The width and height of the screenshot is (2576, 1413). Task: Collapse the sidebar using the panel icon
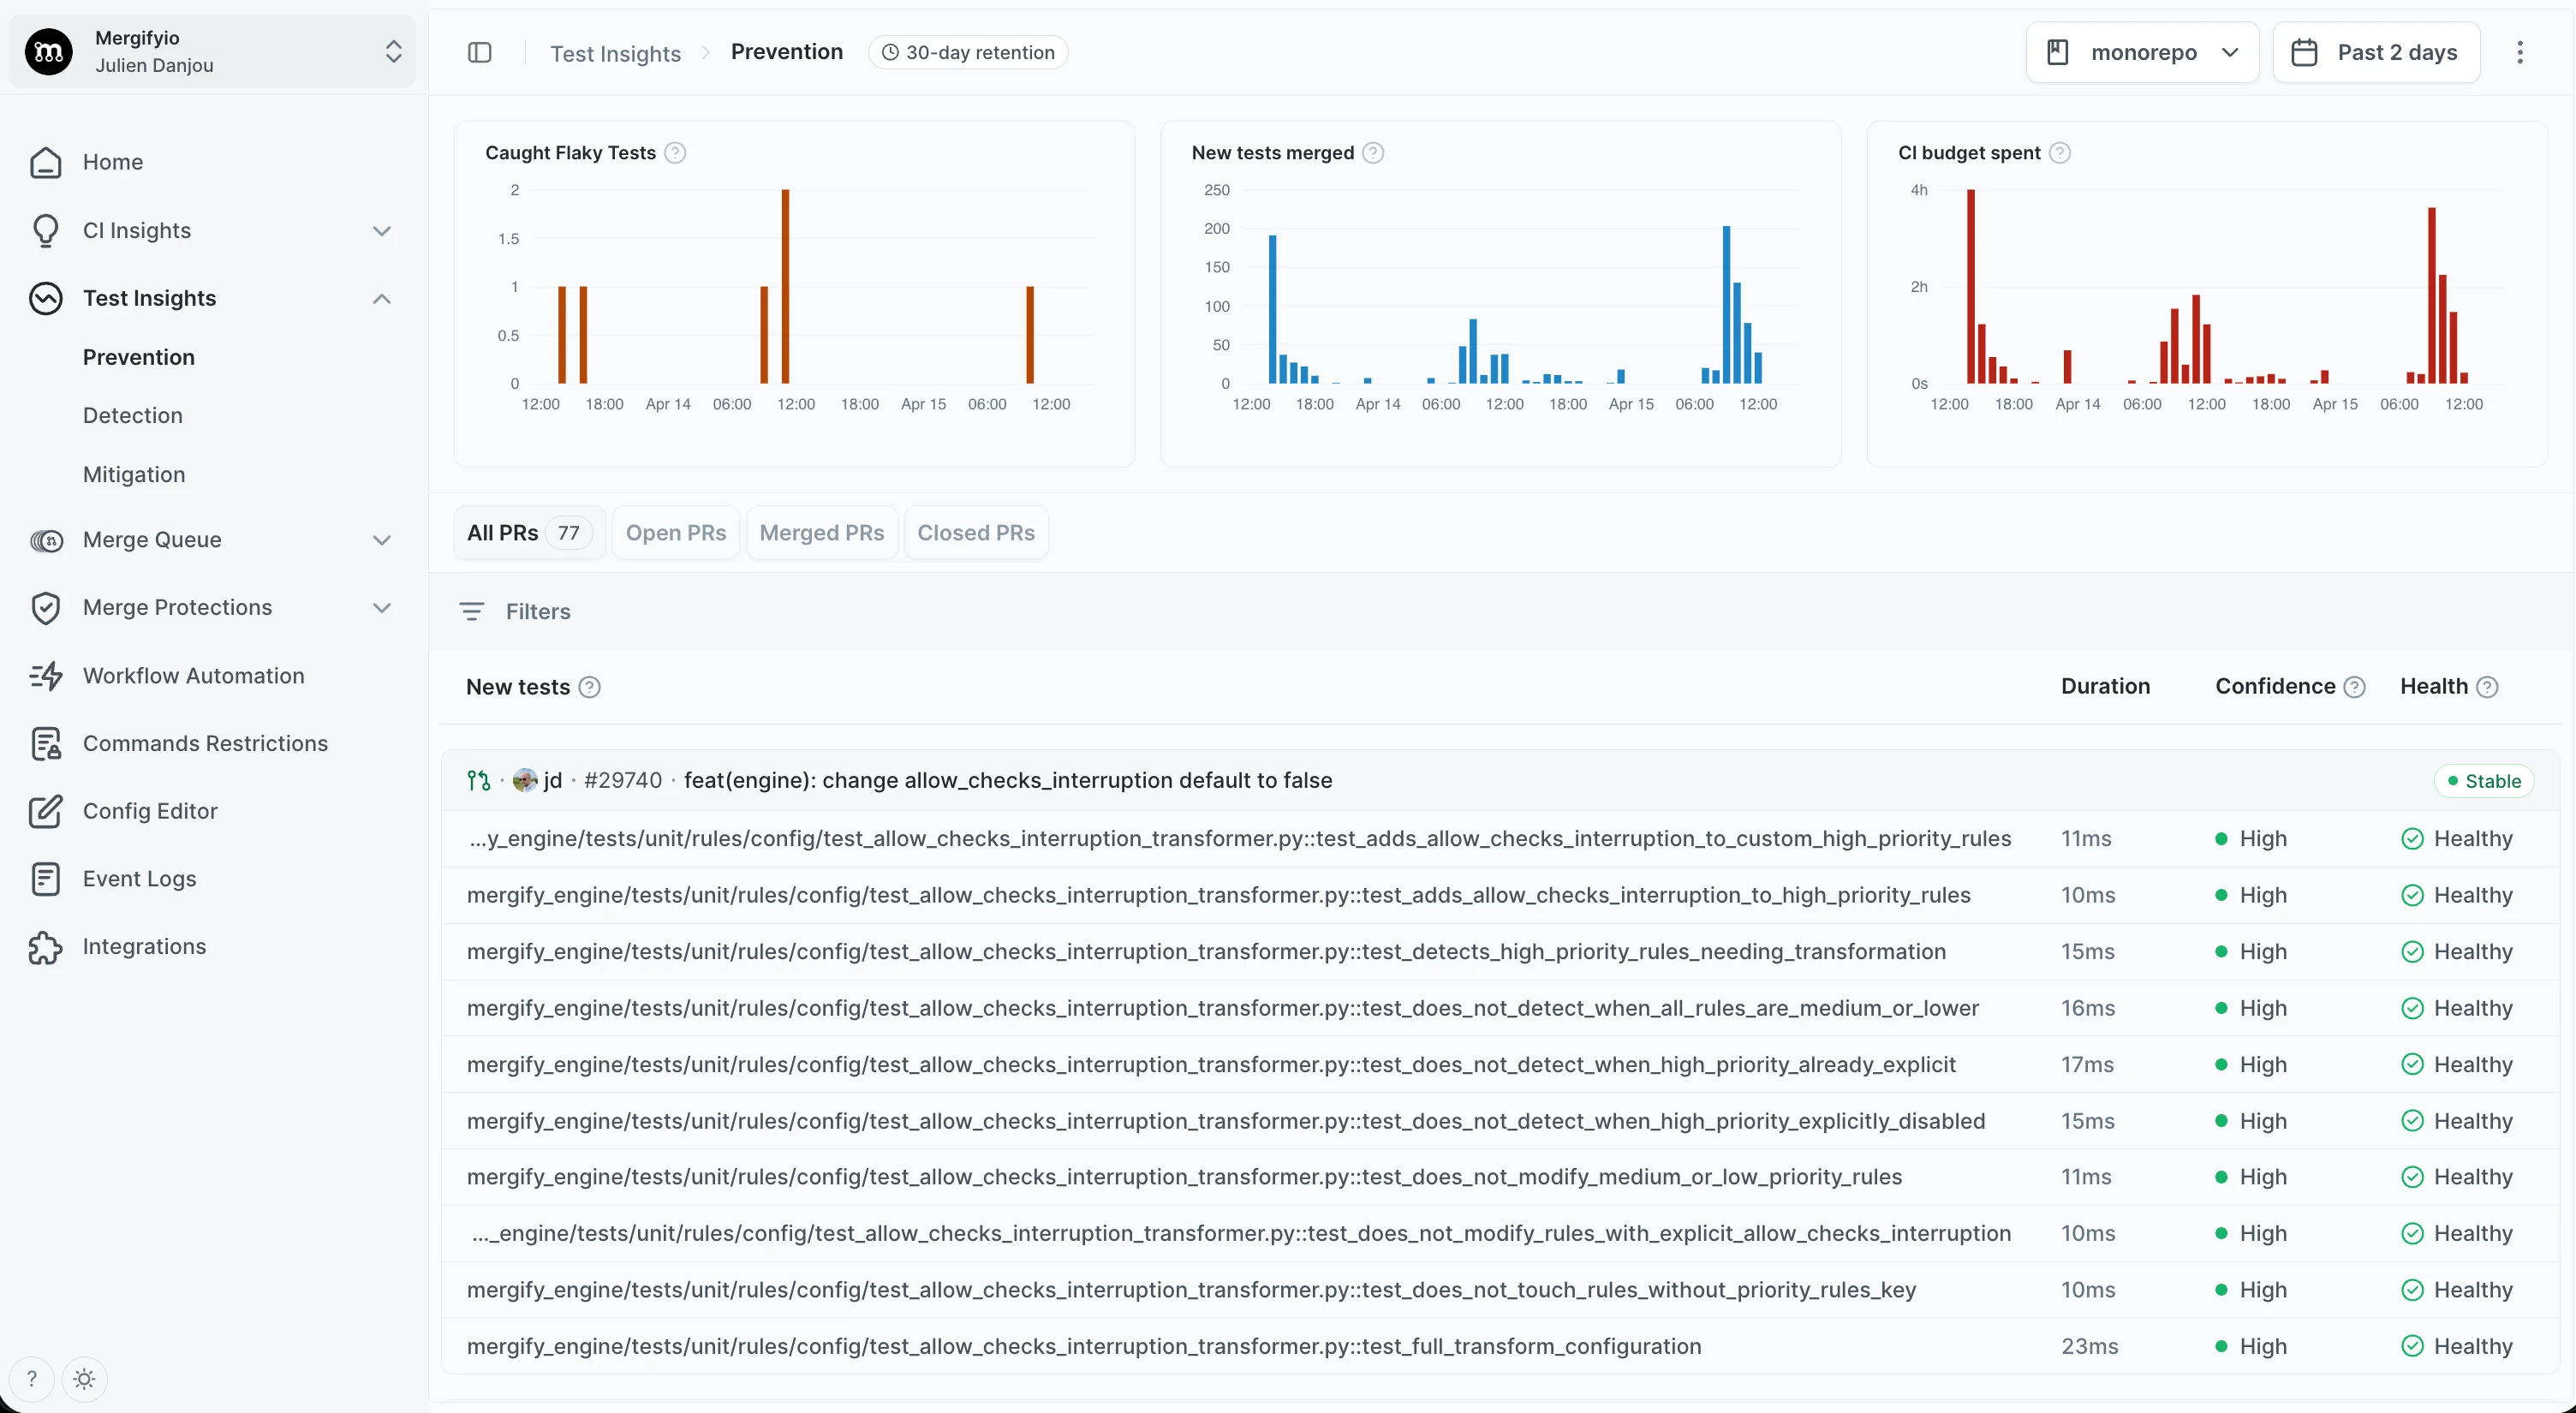click(480, 52)
